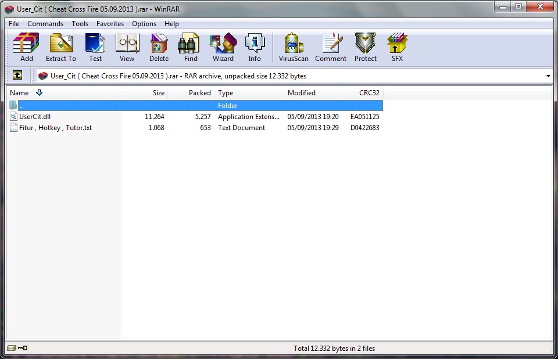Click the UserCit.dll file icon
Viewport: 558px width, 359px height.
tap(13, 116)
